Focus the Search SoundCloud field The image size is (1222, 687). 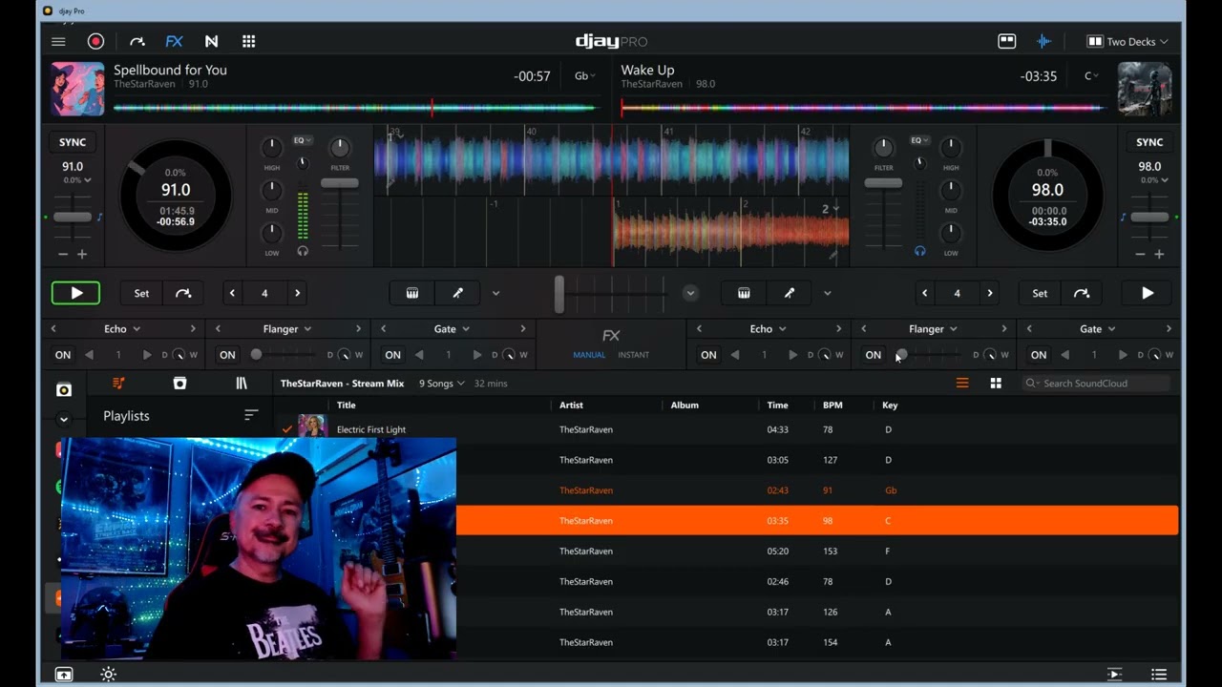tap(1095, 383)
